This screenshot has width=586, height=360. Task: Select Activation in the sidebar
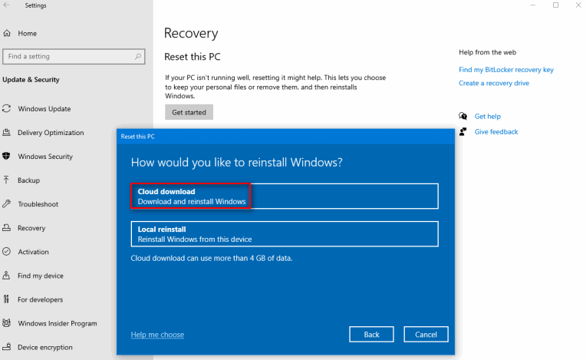(x=33, y=252)
